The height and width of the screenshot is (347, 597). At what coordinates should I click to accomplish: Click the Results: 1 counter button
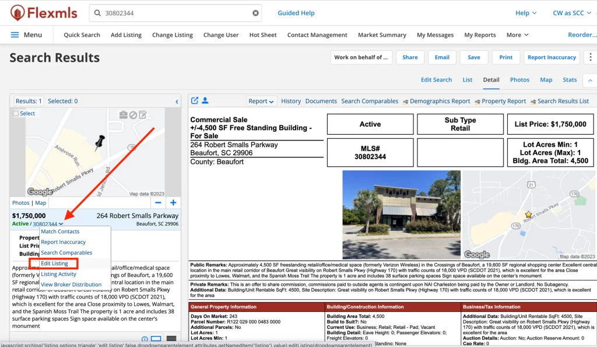coord(29,101)
